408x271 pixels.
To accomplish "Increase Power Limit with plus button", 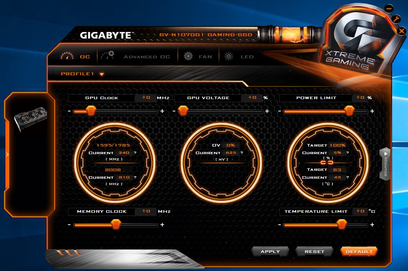I will [372, 111].
